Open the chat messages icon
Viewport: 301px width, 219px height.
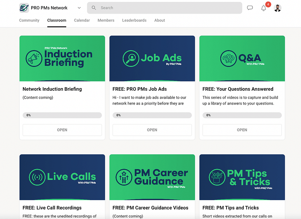click(250, 8)
